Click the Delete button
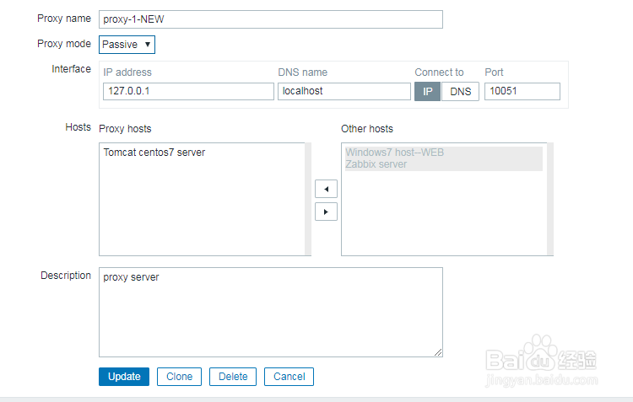 click(233, 377)
